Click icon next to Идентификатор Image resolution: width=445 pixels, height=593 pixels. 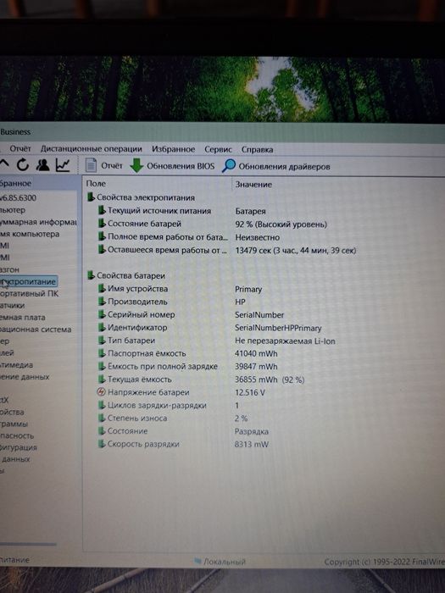pos(102,327)
